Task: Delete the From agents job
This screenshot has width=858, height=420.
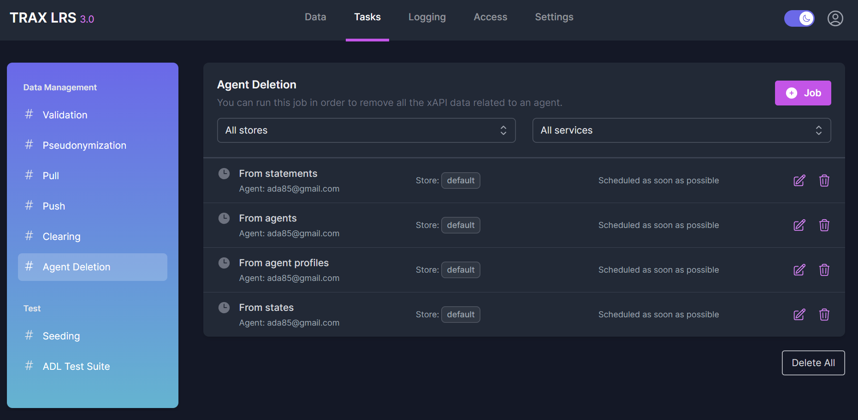Action: pos(824,225)
